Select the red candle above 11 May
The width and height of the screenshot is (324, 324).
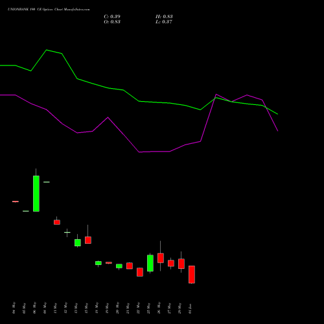(57, 222)
